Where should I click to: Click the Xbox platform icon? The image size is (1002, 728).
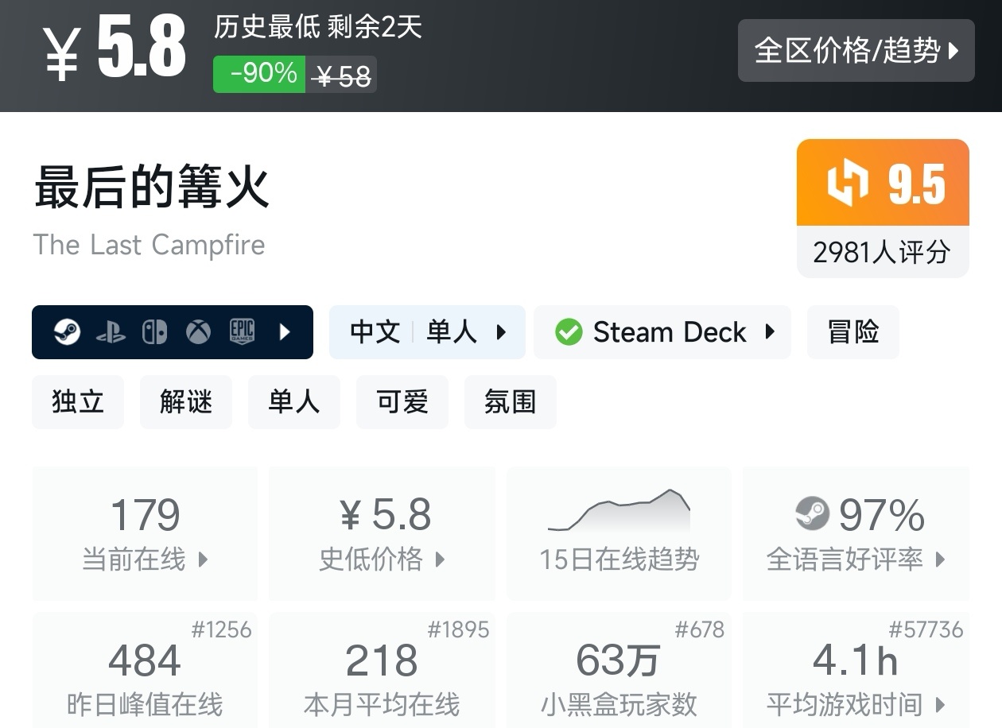pos(199,331)
